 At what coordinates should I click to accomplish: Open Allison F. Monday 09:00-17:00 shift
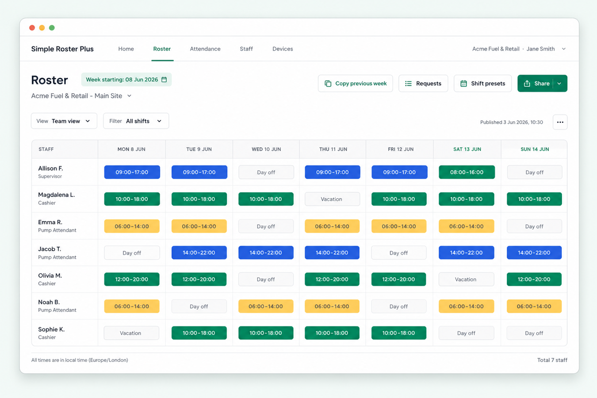[132, 172]
